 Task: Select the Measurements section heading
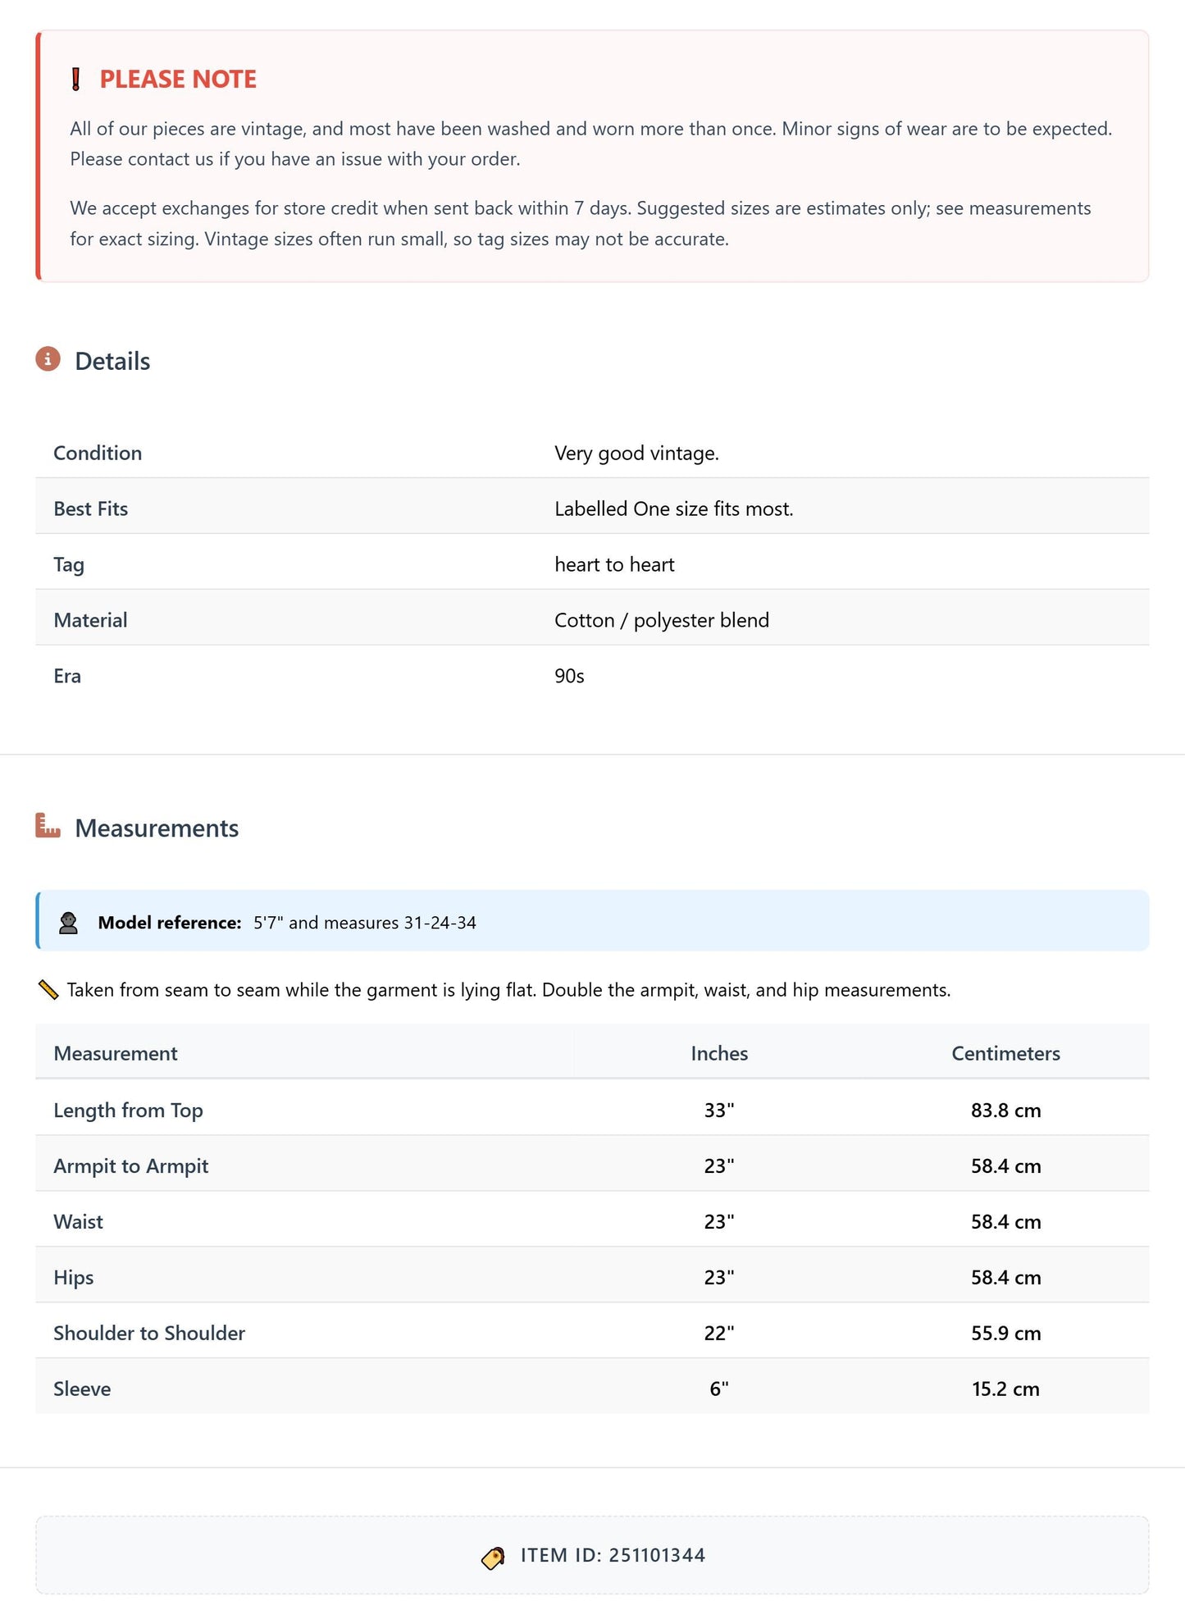(x=157, y=828)
